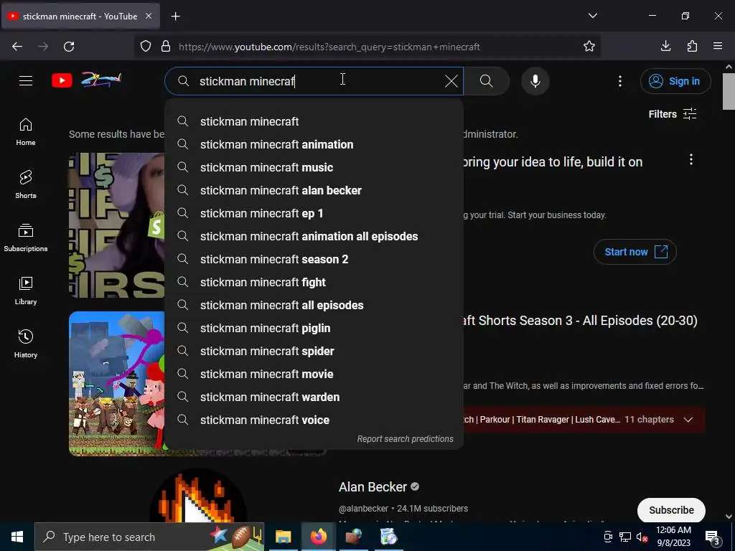Click the magnifier search button beside search box
The height and width of the screenshot is (551, 735).
[x=486, y=81]
